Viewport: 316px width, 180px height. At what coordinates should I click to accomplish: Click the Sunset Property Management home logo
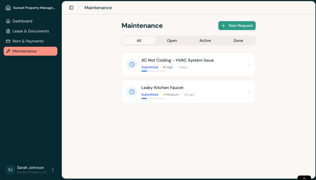pyautogui.click(x=8, y=7)
